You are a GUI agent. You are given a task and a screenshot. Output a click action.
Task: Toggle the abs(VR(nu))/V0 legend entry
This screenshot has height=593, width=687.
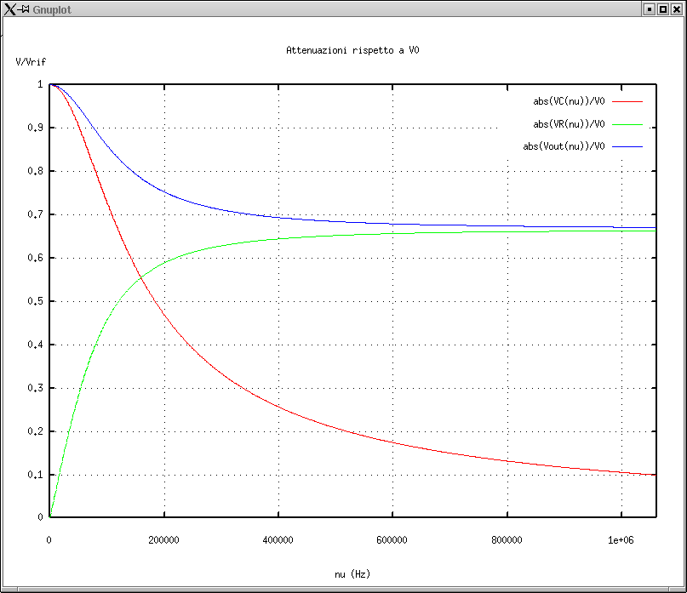(x=569, y=124)
